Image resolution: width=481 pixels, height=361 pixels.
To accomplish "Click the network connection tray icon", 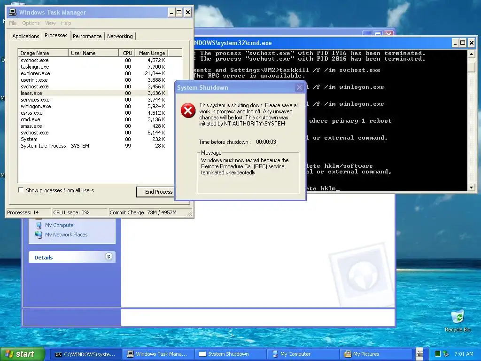I will (x=446, y=354).
